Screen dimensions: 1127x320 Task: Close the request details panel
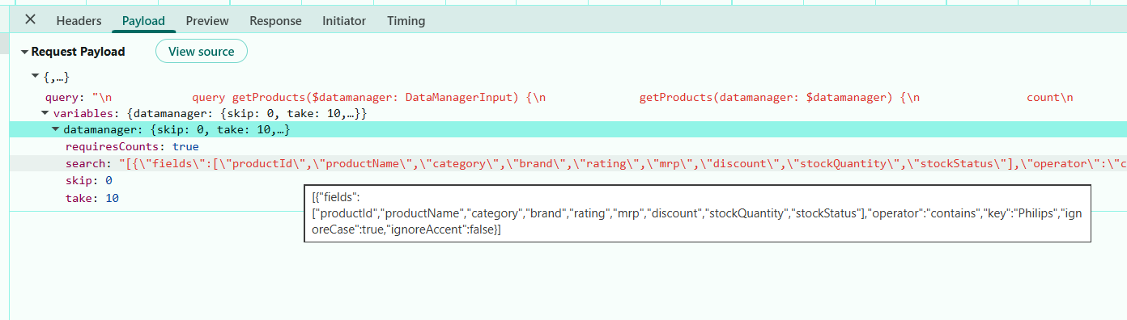(x=30, y=19)
